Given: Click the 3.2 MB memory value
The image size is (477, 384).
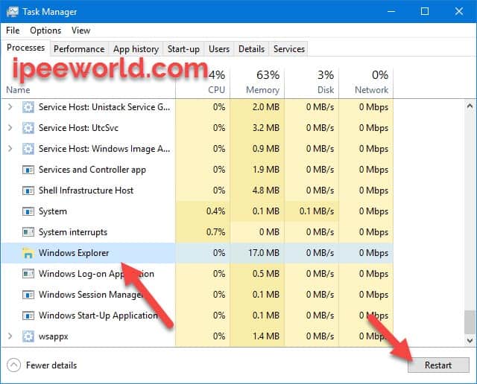Looking at the screenshot, I should click(265, 128).
